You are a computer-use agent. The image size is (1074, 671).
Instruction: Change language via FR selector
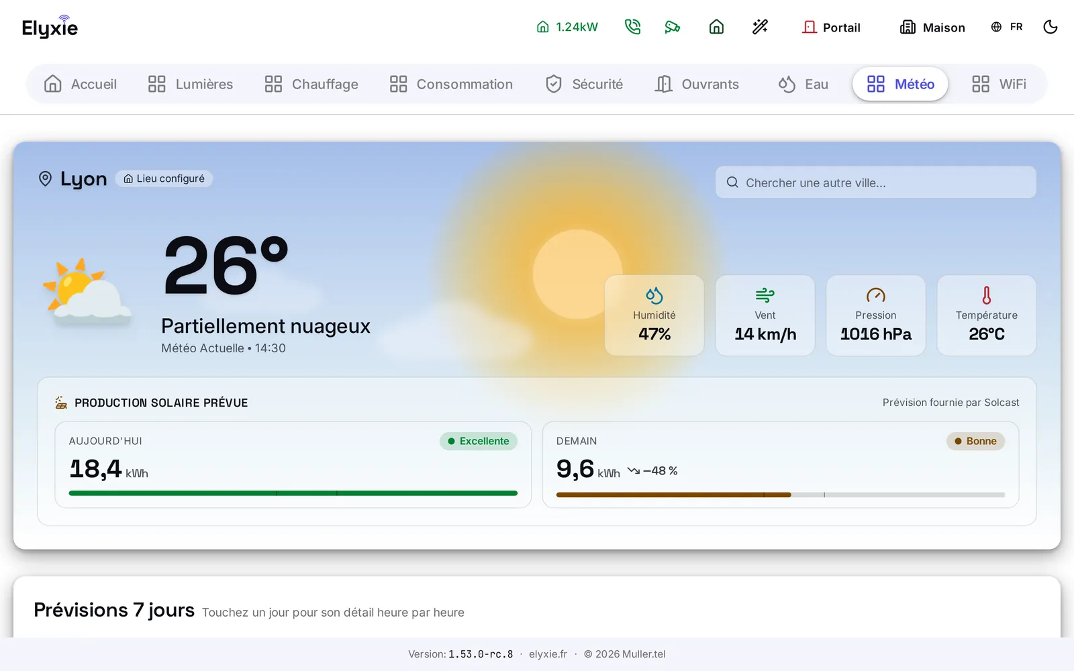[1007, 27]
